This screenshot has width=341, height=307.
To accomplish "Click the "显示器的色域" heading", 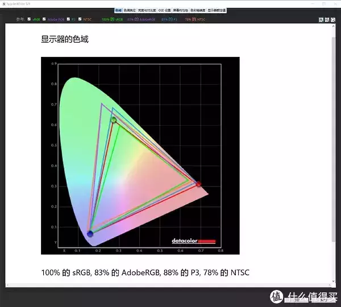I will 65,39.
